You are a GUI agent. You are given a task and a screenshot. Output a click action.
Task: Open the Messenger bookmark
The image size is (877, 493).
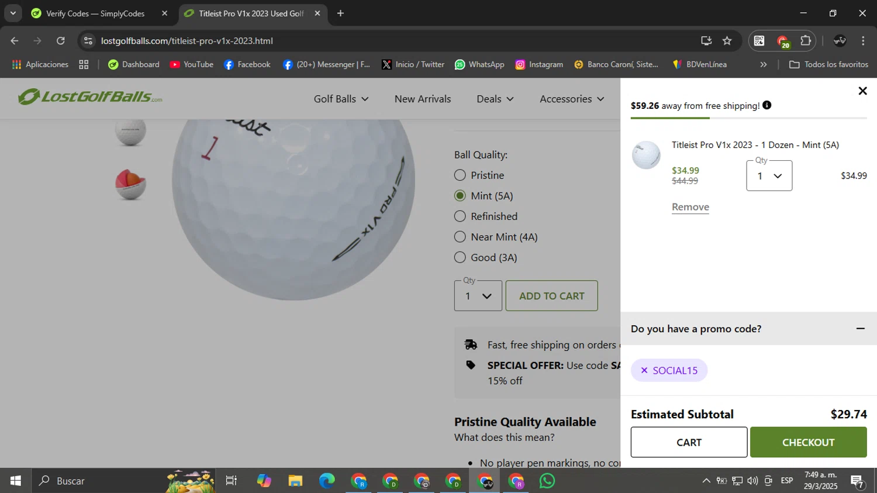[326, 64]
